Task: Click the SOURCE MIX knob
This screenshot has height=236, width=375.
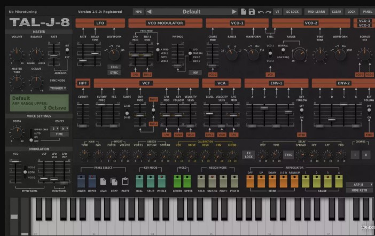Action: point(364,55)
